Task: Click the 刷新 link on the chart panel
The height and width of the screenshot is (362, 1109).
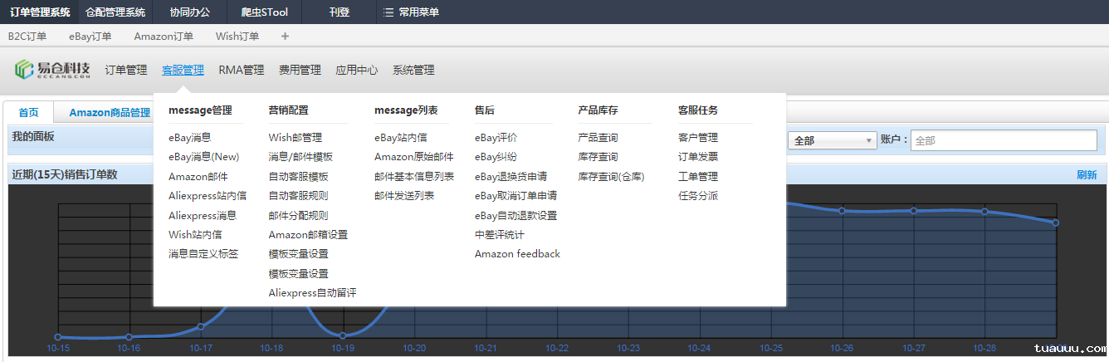Action: 1086,174
